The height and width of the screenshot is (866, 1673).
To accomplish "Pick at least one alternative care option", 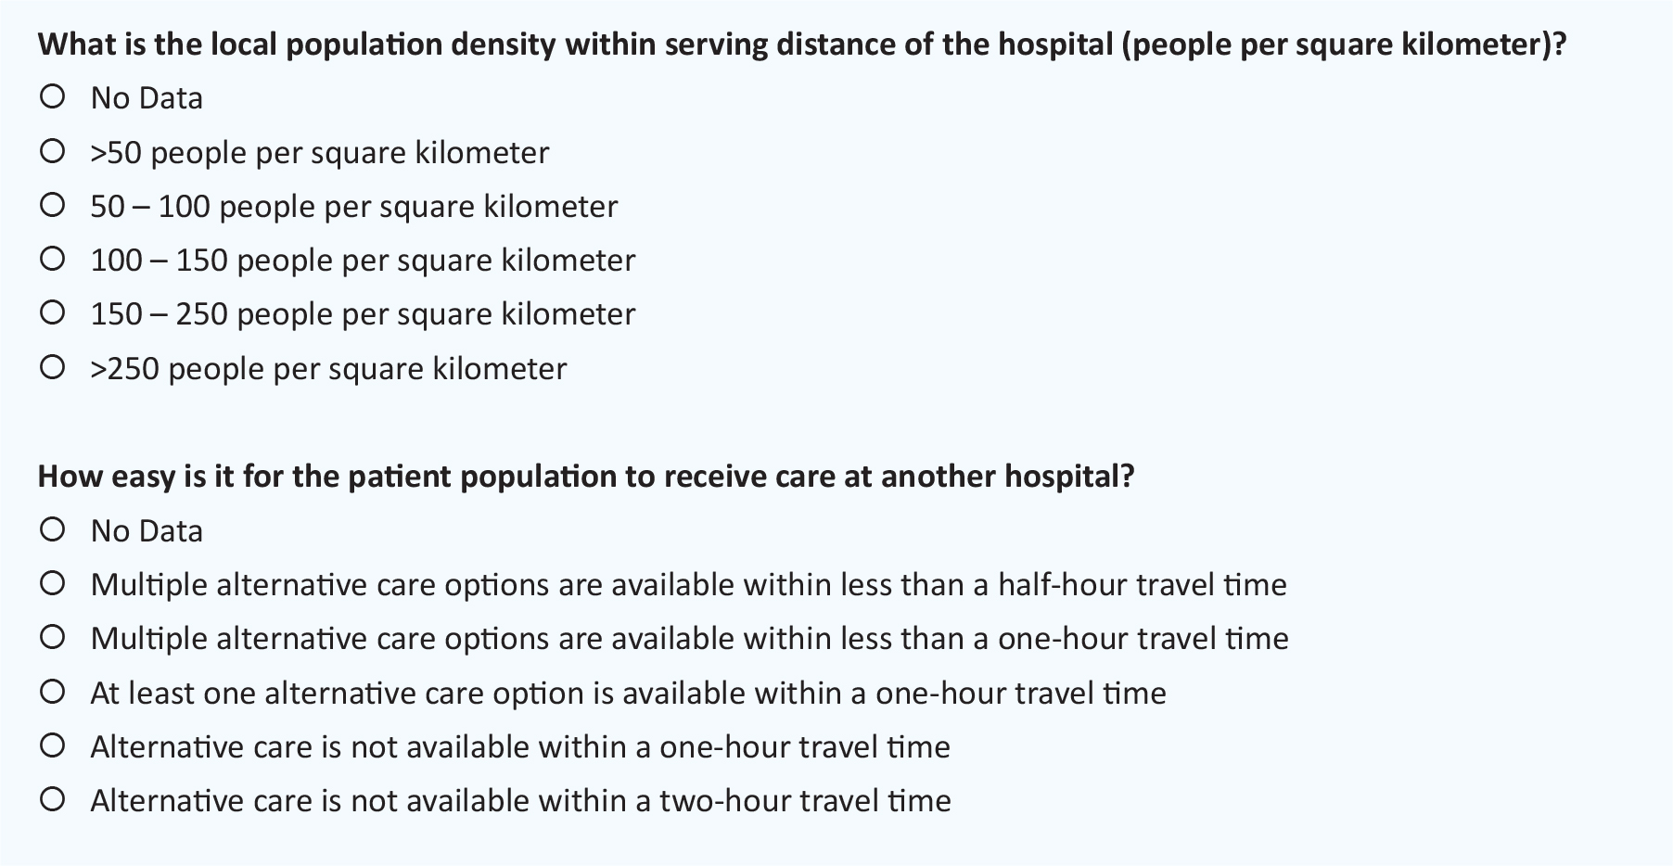I will click(x=53, y=692).
